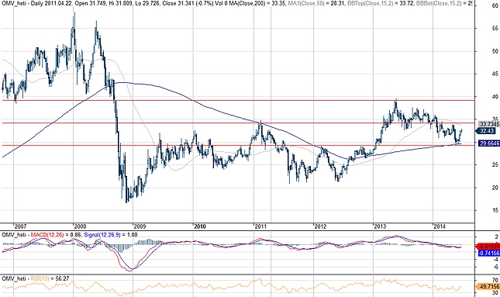The height and width of the screenshot is (297, 500).
Task: Click the 2008 year label on time axis
Action: click(80, 226)
